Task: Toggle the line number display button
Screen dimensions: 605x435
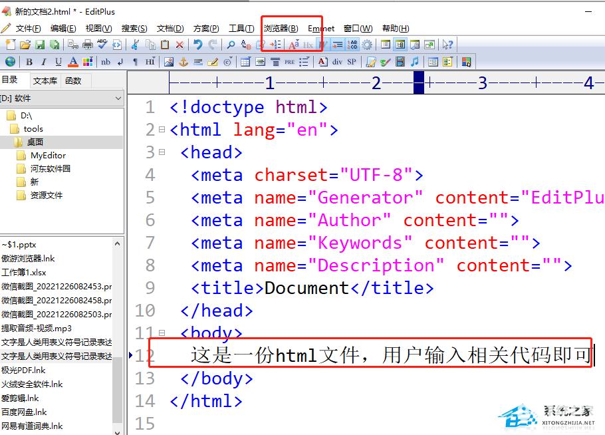Action: [x=352, y=45]
